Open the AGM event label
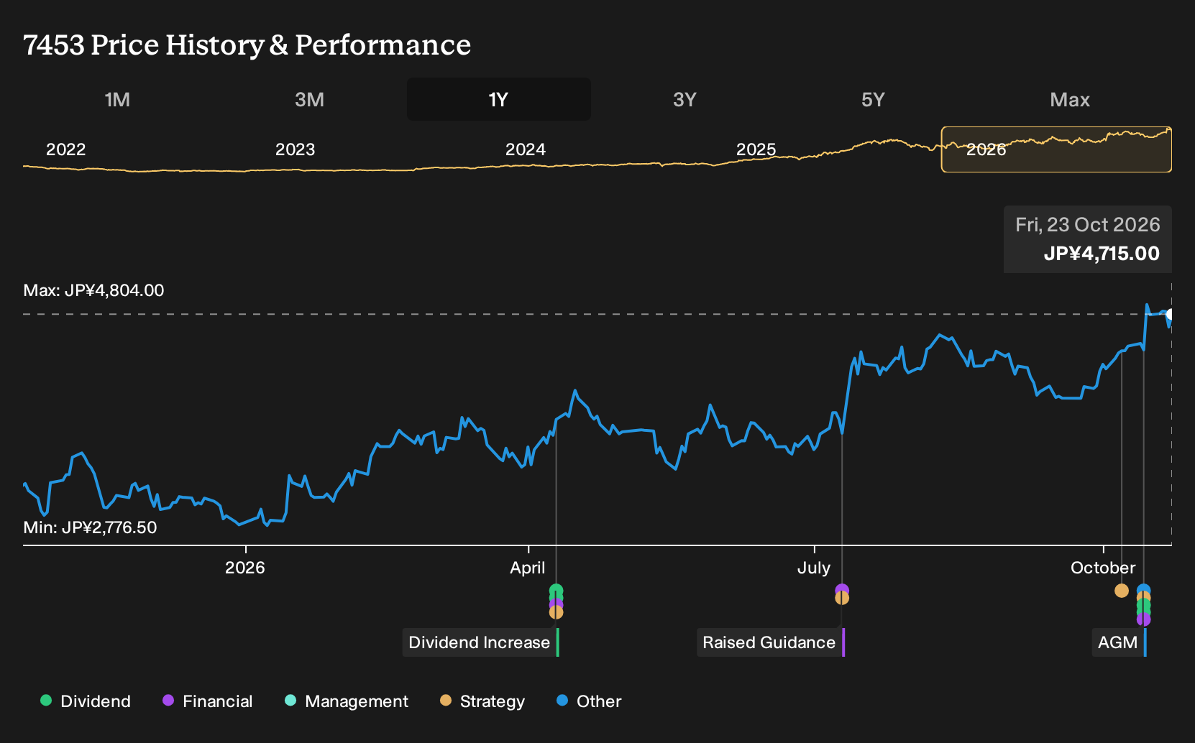The image size is (1195, 743). 1119,642
